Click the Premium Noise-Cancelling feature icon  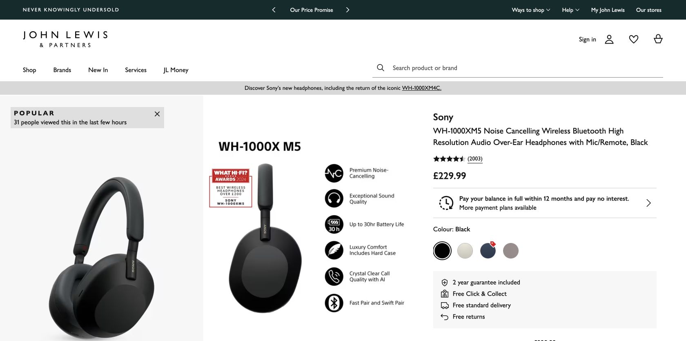334,173
